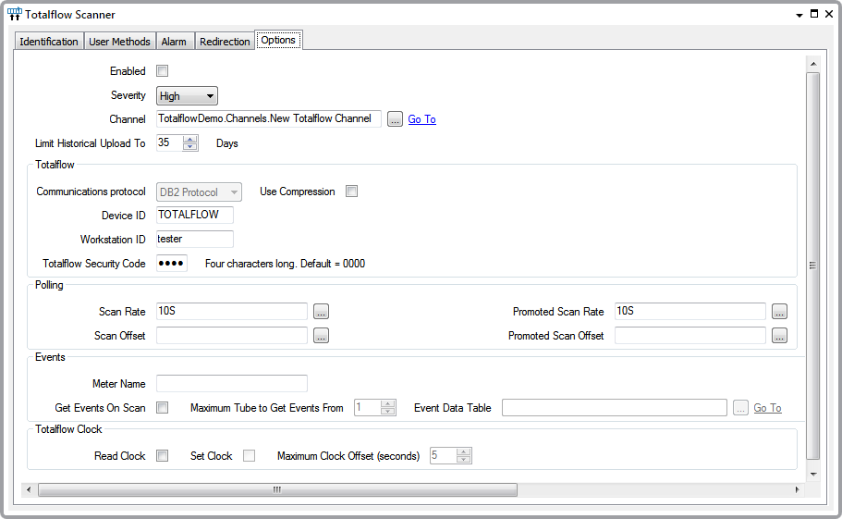Switch to the Identification tab
This screenshot has width=842, height=519.
coord(49,42)
